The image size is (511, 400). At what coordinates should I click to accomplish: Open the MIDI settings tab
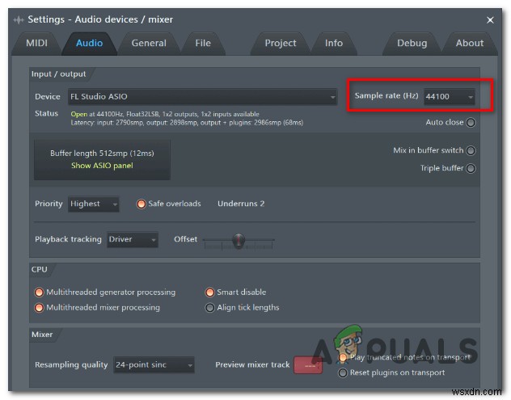(36, 44)
